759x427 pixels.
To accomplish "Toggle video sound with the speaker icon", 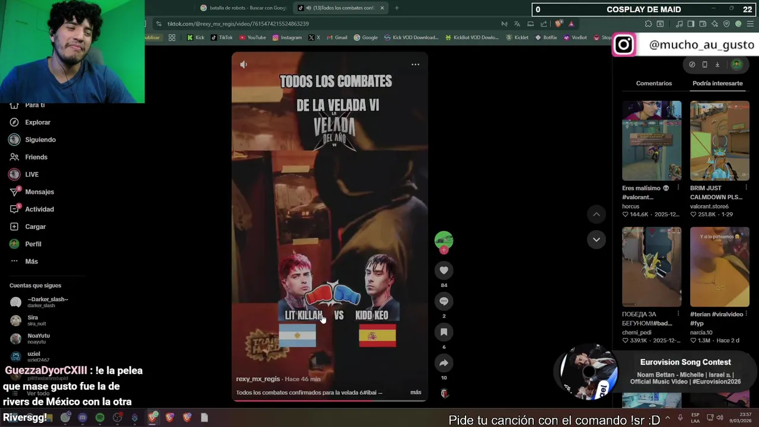I will [x=243, y=64].
